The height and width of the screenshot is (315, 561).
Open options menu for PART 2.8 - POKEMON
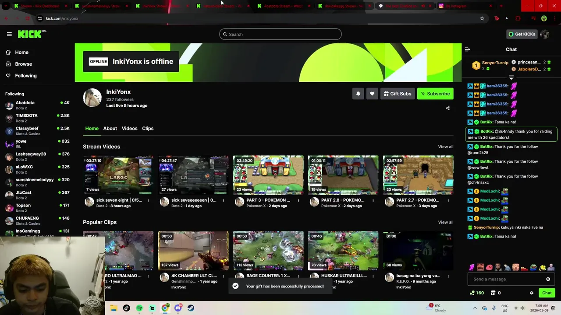coord(373,201)
